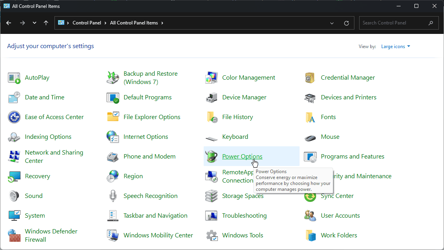Open the AutoPlay icon
Viewport: 444px width, 250px height.
pyautogui.click(x=14, y=78)
